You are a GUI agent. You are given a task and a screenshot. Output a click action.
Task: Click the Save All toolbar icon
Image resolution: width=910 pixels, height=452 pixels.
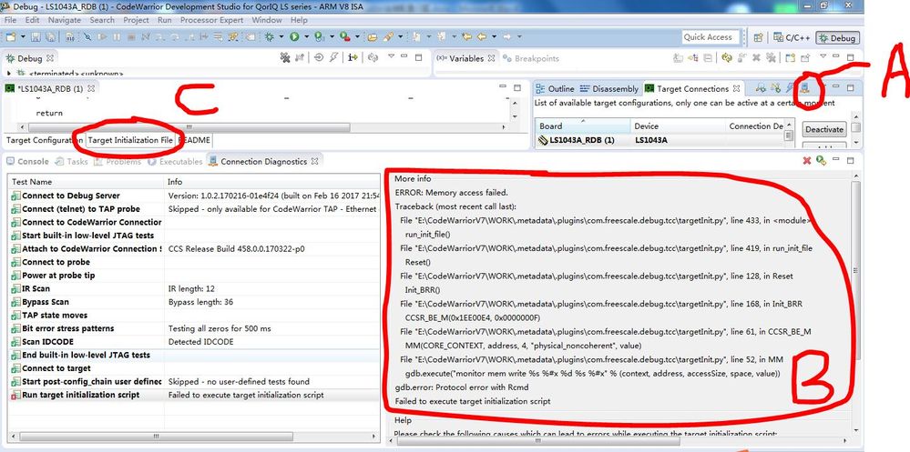pyautogui.click(x=50, y=36)
